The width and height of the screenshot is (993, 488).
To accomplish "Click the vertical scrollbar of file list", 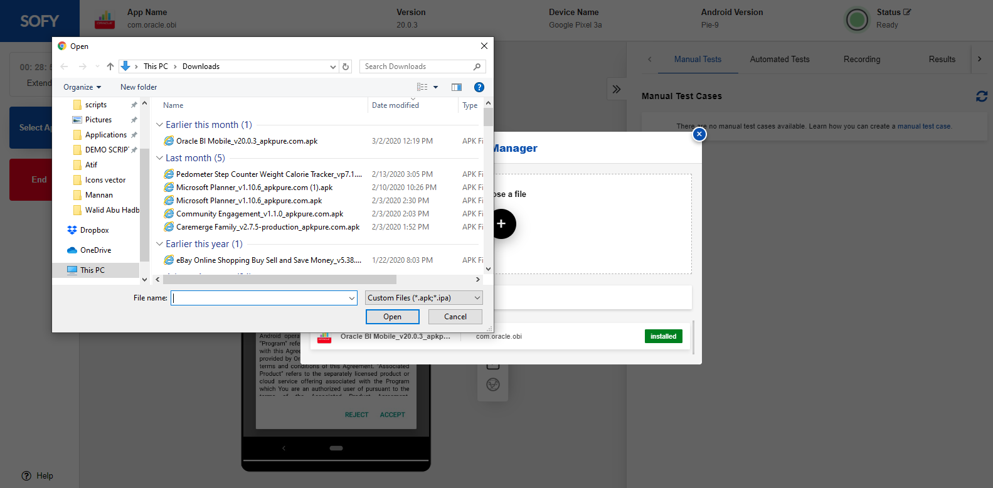I will [488, 117].
